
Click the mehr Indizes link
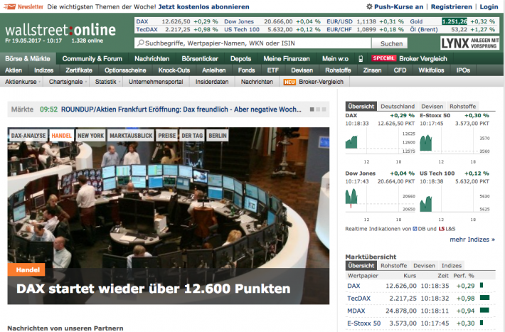click(x=472, y=240)
